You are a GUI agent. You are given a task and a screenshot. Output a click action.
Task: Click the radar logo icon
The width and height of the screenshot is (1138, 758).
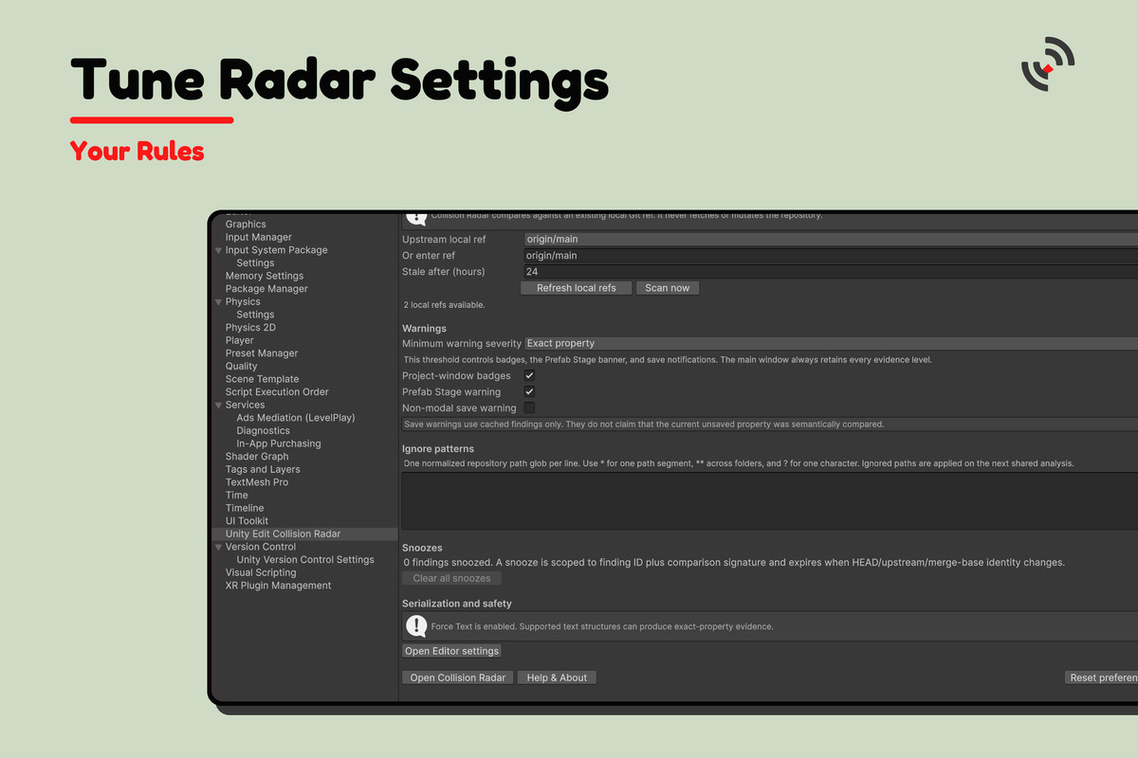pos(1048,63)
